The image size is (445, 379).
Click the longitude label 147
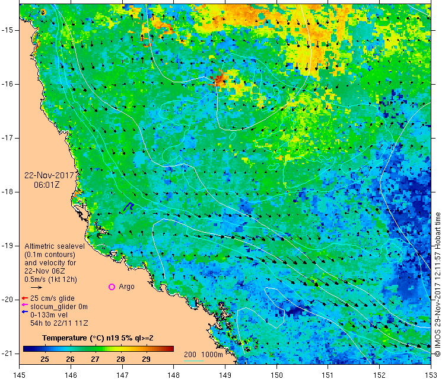pos(122,375)
